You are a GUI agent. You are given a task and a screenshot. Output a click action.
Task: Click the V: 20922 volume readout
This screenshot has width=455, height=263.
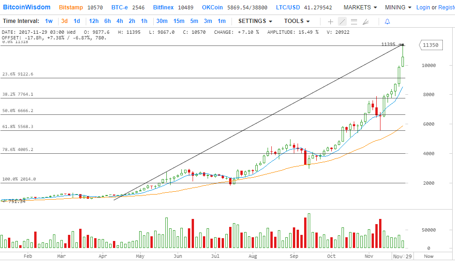tap(338, 32)
